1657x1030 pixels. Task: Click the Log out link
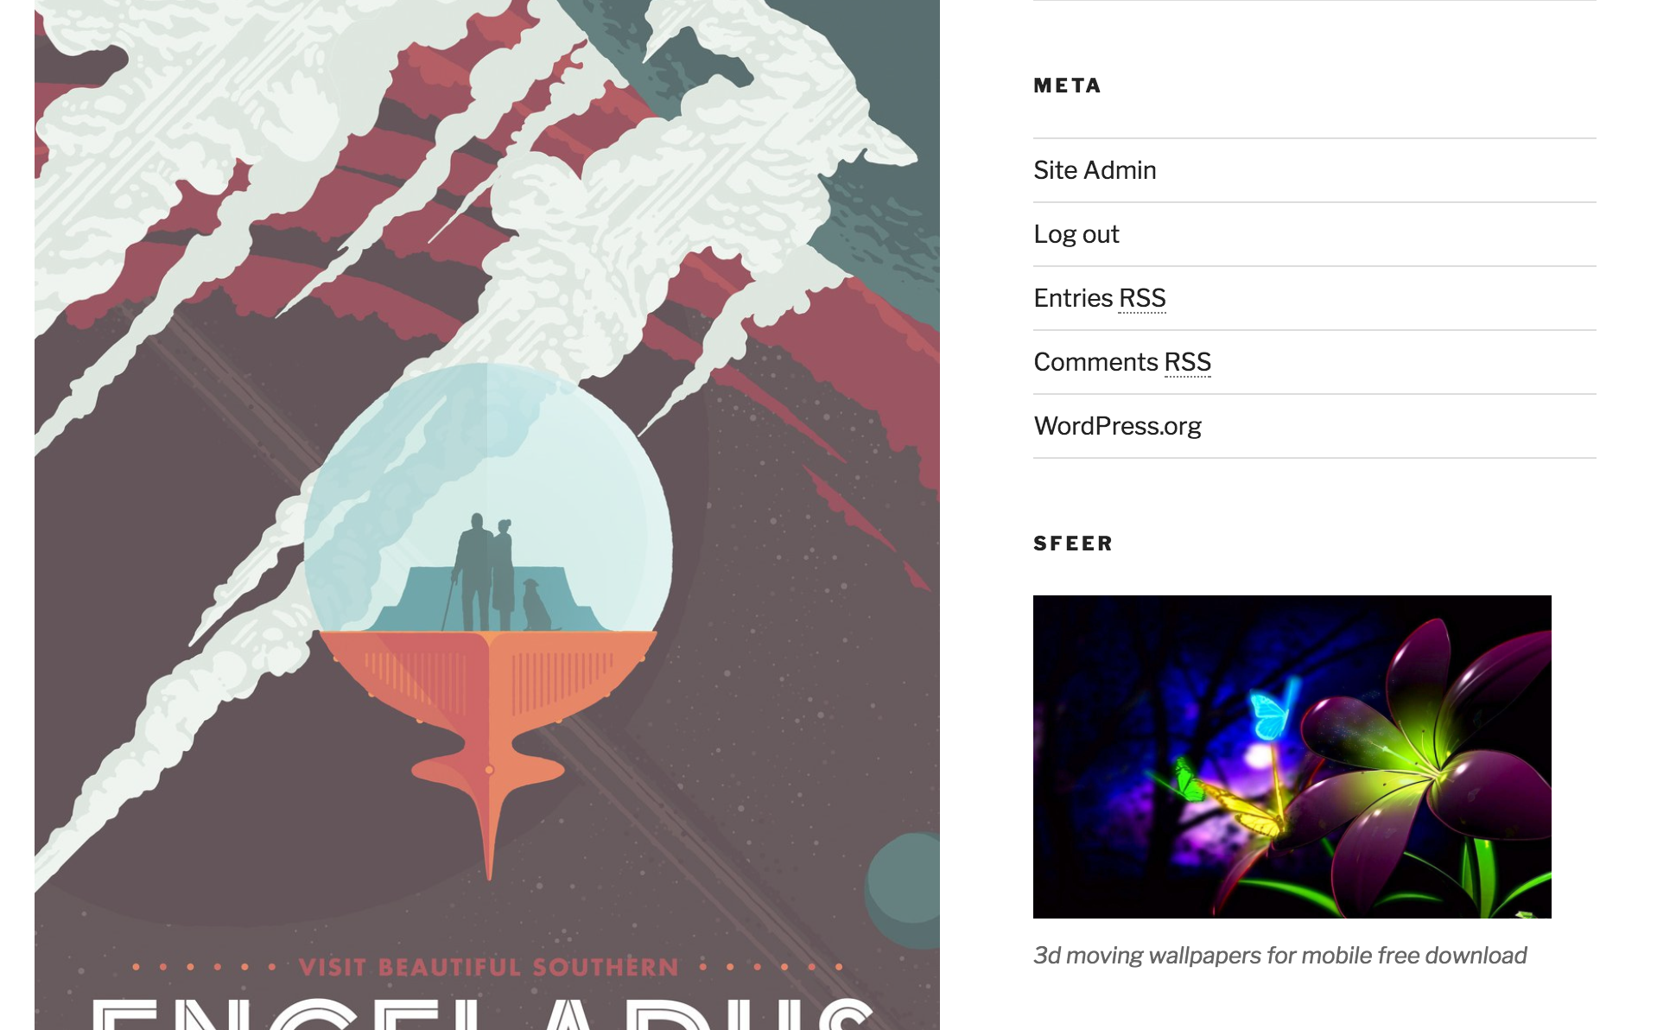(1076, 234)
